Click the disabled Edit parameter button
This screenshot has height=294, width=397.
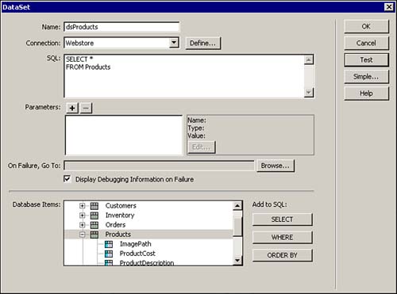coord(202,147)
